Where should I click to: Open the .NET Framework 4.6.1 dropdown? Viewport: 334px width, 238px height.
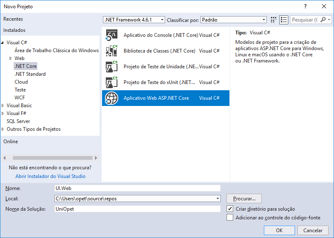point(134,20)
